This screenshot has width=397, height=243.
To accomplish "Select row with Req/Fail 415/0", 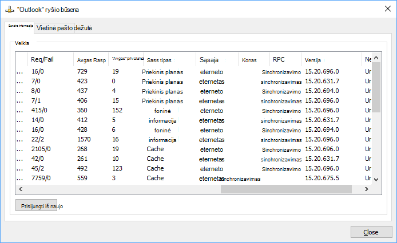I will click(194, 111).
